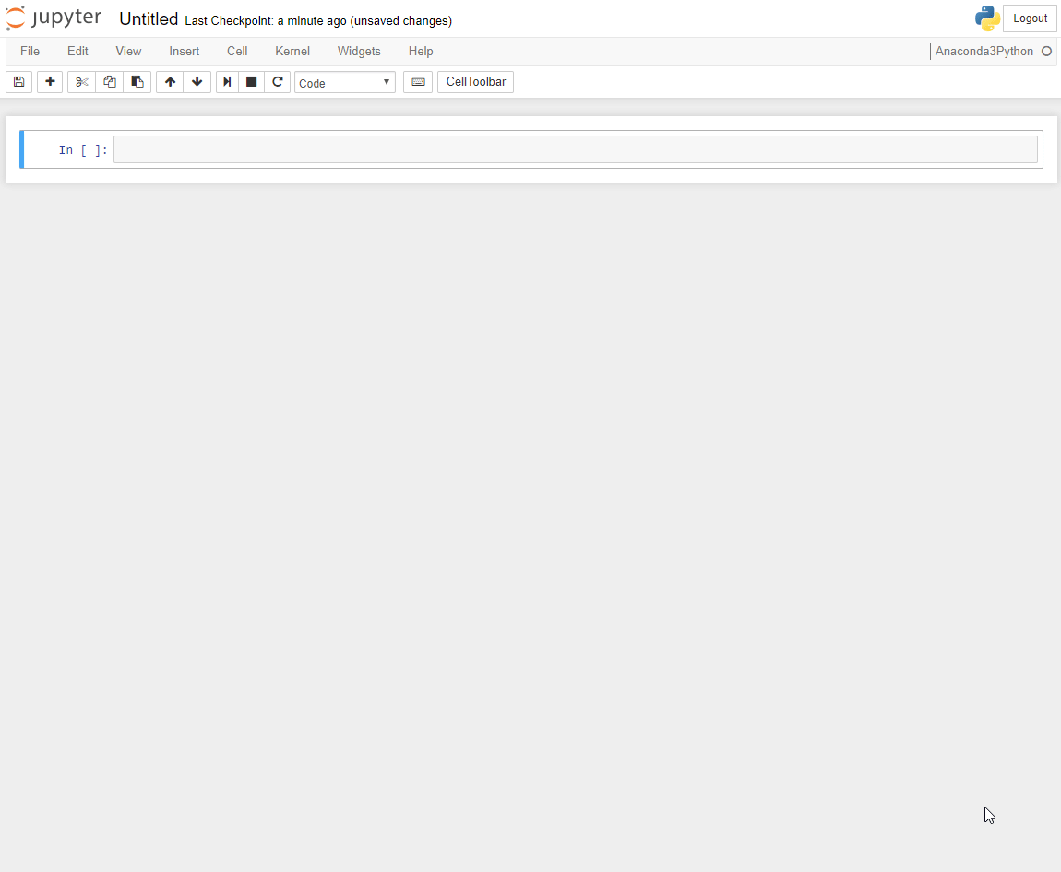Click the Last Checkpoint status text
Screen dimensions: 1061x872
(x=318, y=21)
